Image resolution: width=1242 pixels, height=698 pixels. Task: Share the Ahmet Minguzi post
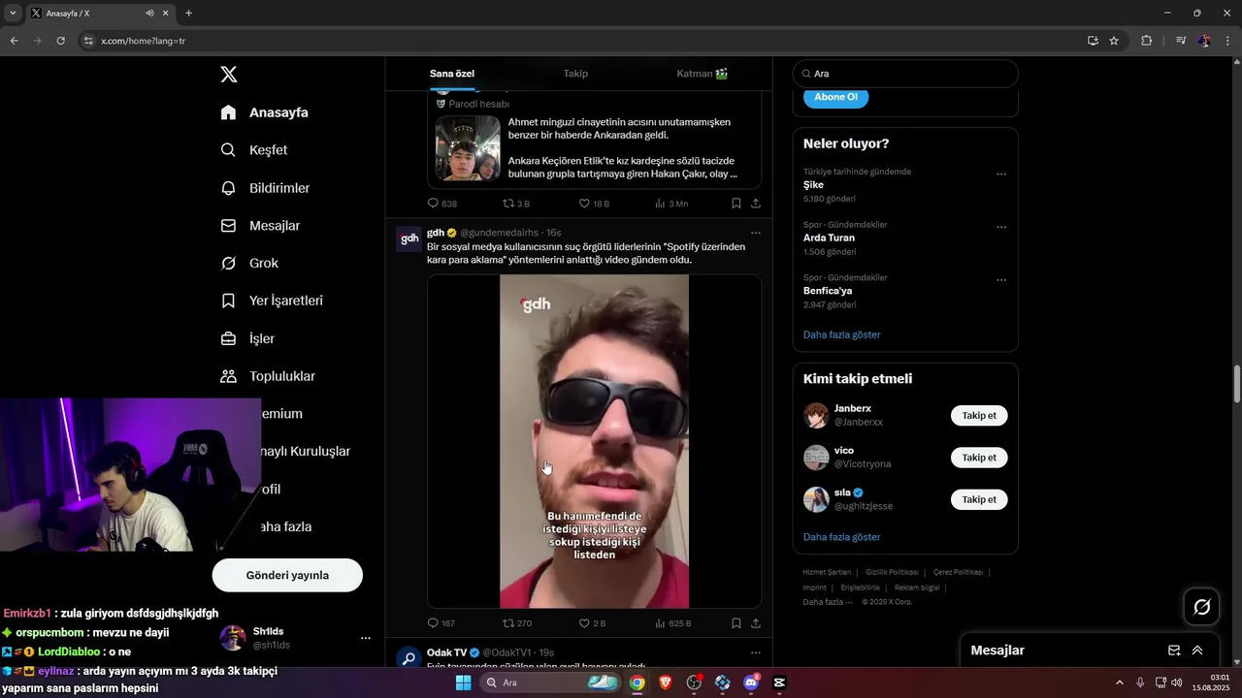(x=756, y=204)
